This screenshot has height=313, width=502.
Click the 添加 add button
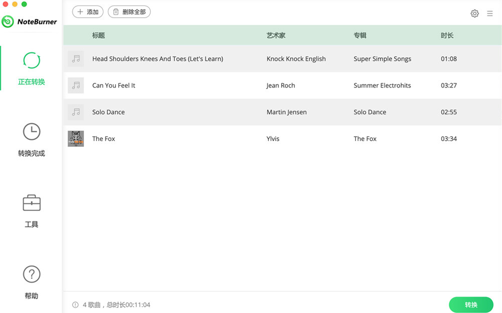tap(88, 12)
